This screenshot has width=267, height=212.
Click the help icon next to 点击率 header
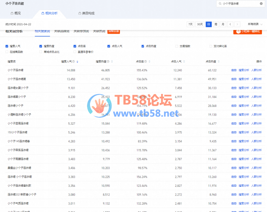tap(146, 61)
